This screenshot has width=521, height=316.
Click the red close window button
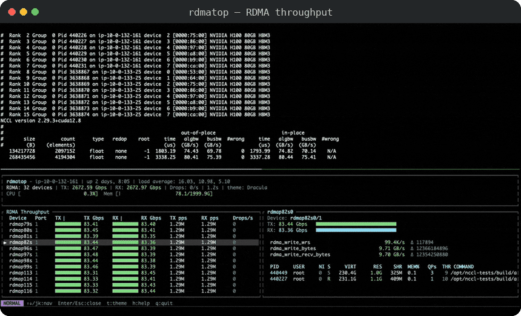[x=12, y=12]
